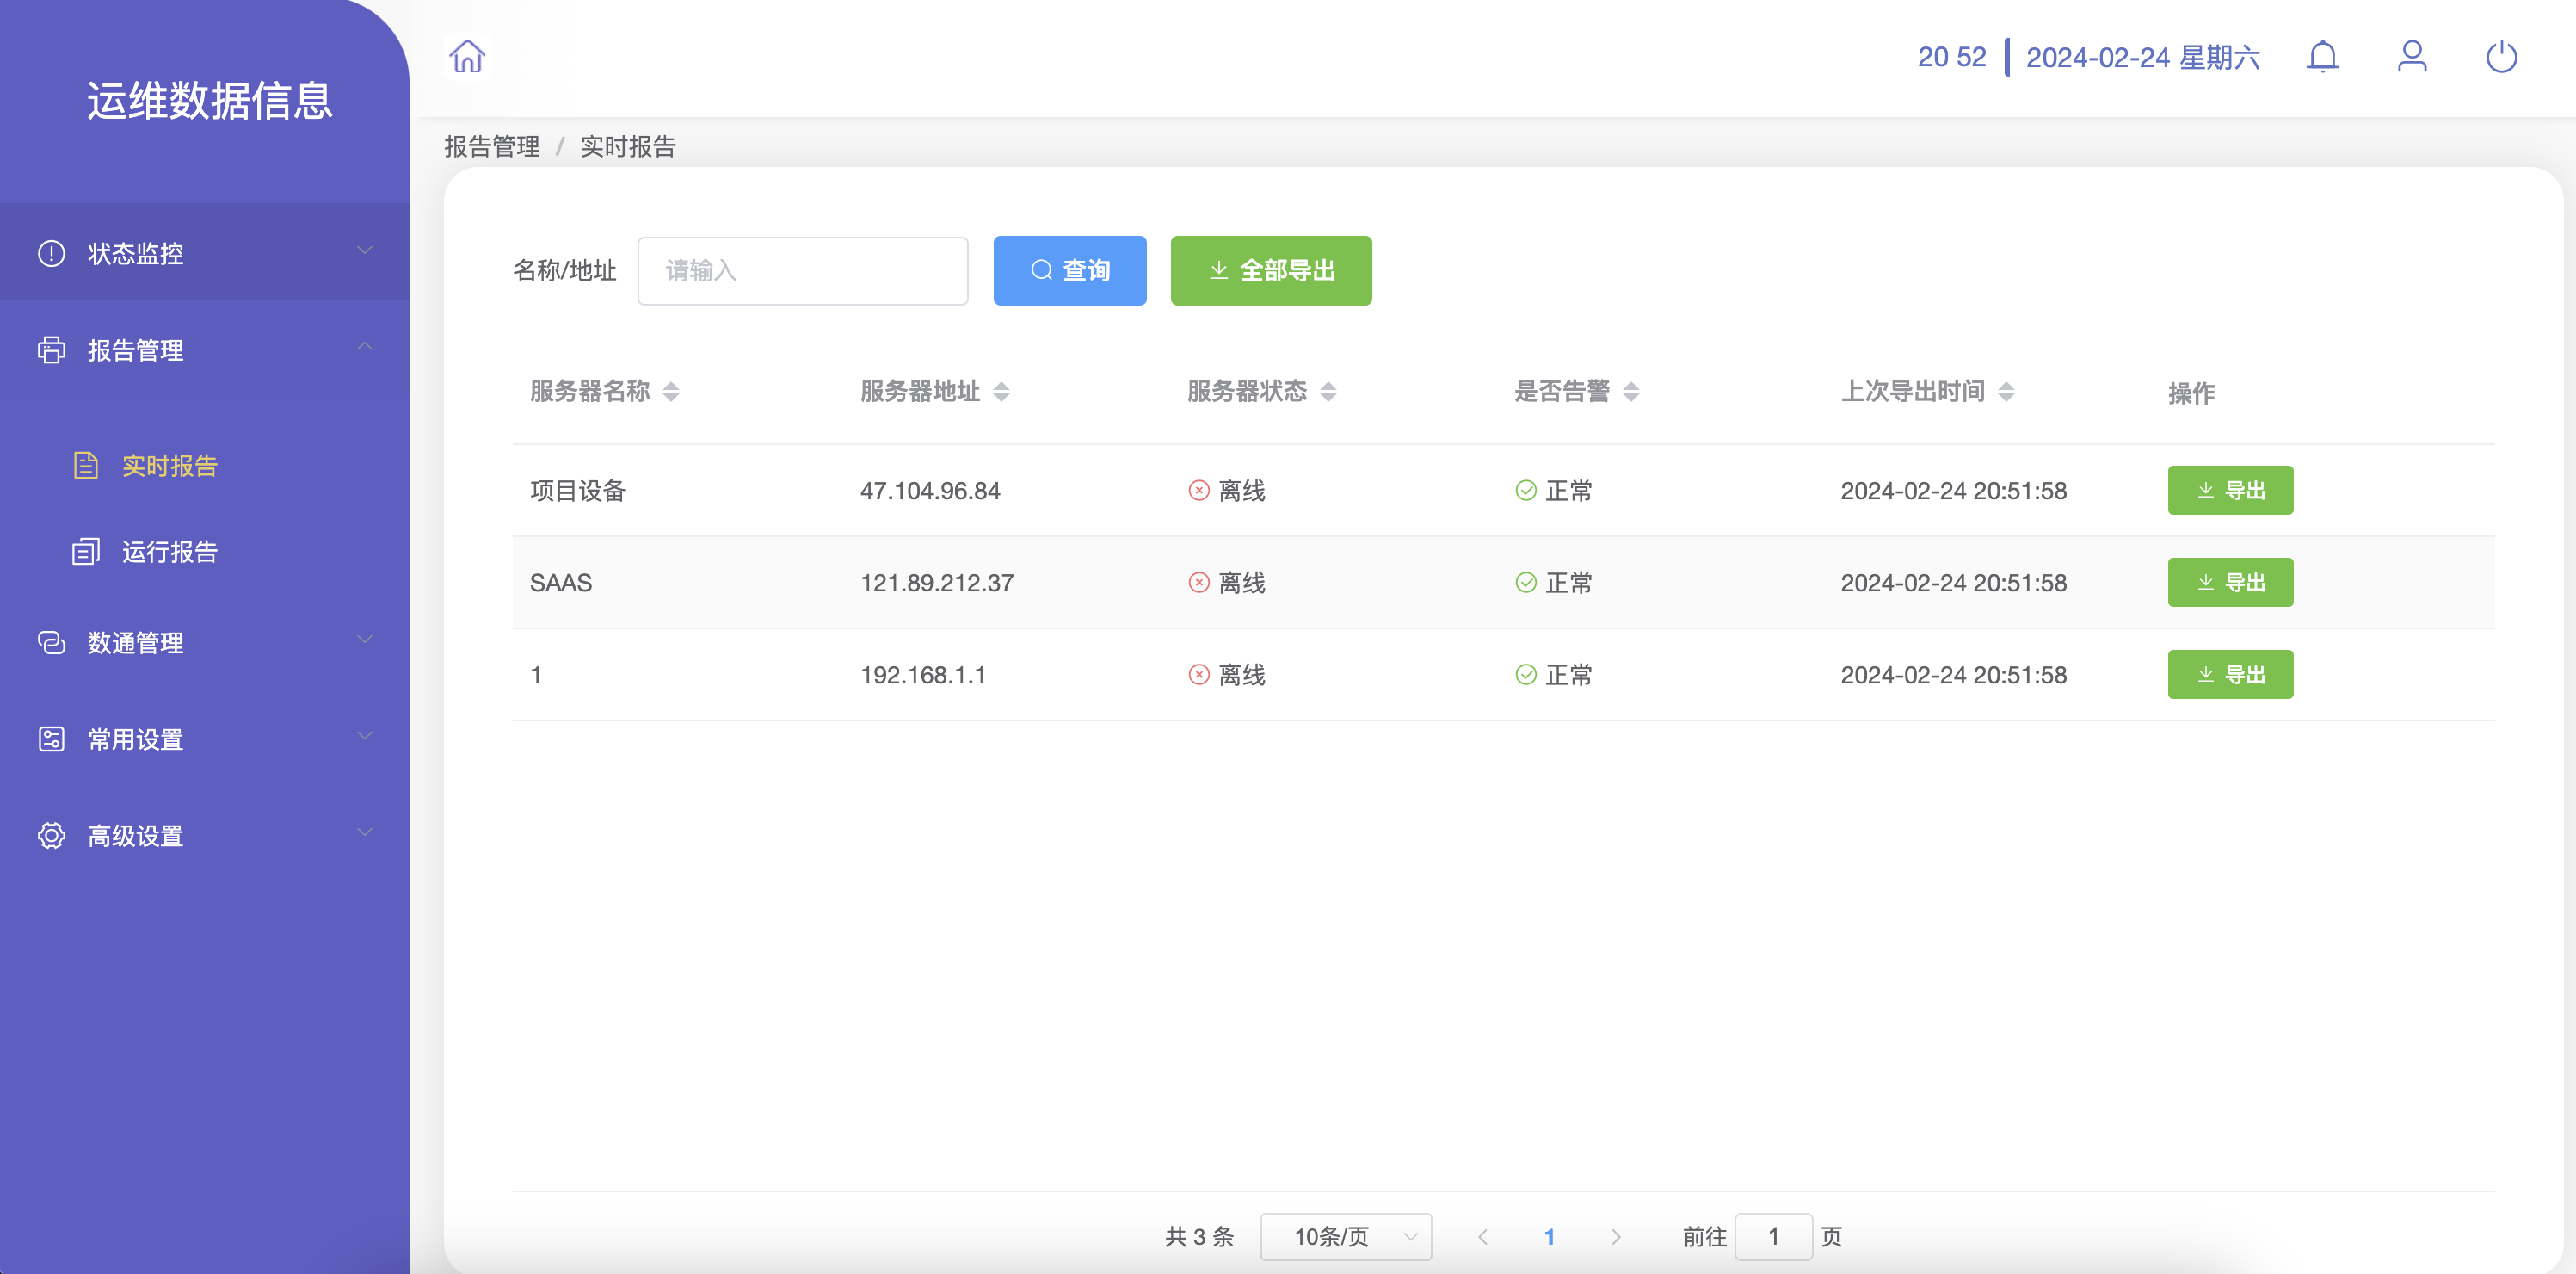Open the 10条/页 page size dropdown
Image resolution: width=2576 pixels, height=1274 pixels.
[1346, 1237]
